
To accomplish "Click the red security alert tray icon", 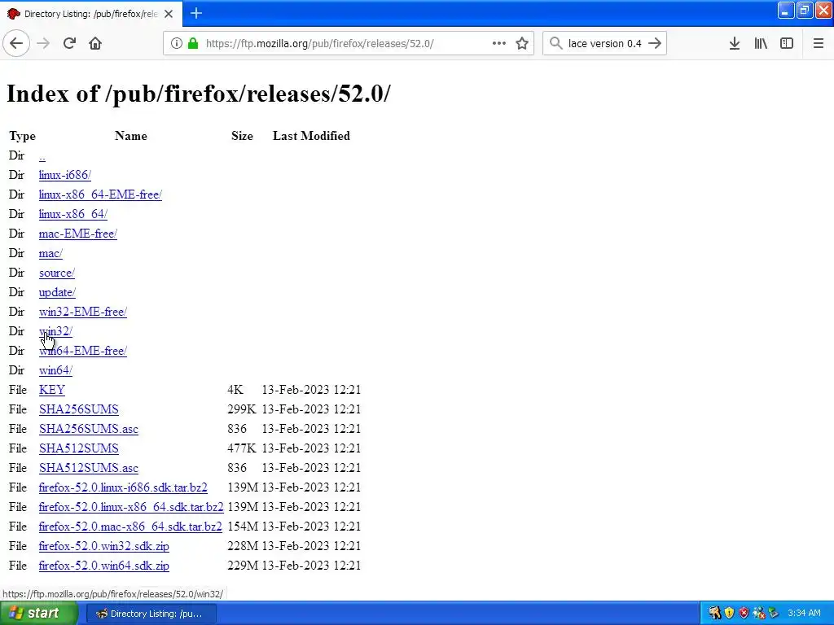I will pyautogui.click(x=744, y=614).
